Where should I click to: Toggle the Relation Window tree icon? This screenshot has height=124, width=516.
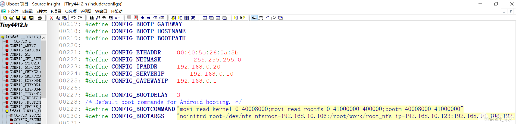pos(267,18)
